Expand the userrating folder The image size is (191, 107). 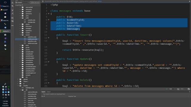[x=20, y=10]
